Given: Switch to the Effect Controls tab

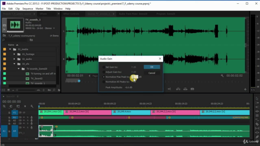Looking at the screenshot, I should point(71,14).
